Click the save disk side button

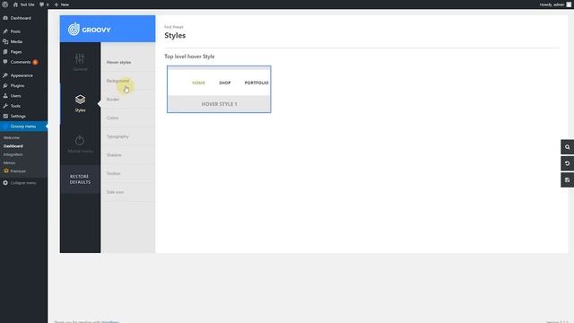[567, 180]
